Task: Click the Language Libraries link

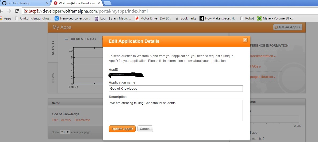Action: pos(263,77)
